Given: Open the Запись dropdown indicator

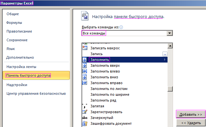Looking at the screenshot, I should [165, 54].
